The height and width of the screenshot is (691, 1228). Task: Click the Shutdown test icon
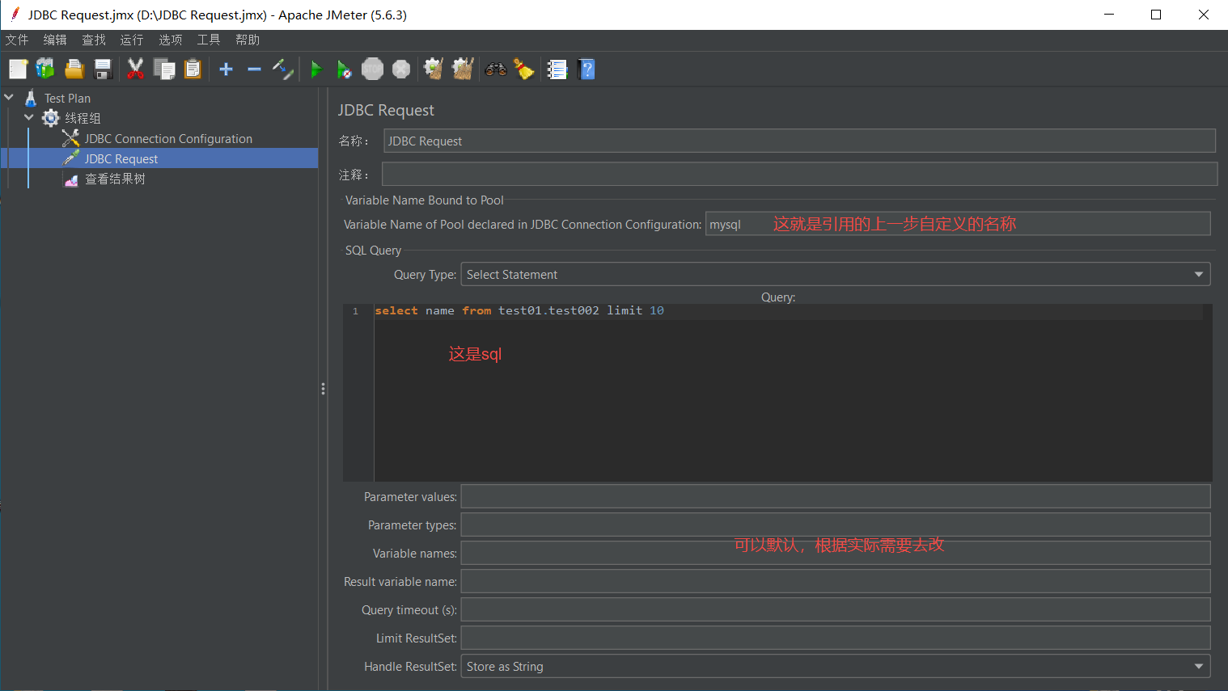tap(401, 70)
